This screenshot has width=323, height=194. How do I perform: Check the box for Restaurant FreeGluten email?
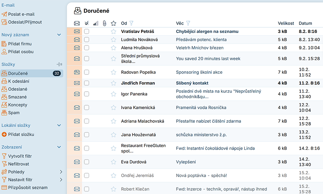click(x=86, y=148)
